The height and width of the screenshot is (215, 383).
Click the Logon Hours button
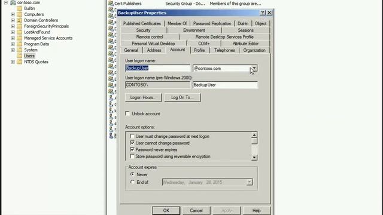point(143,97)
